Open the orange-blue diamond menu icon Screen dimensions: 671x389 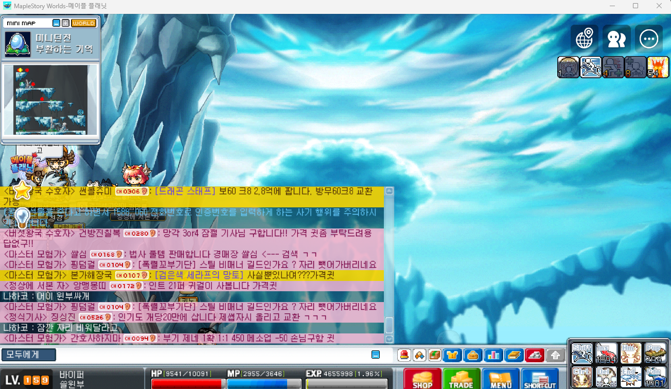pos(420,355)
